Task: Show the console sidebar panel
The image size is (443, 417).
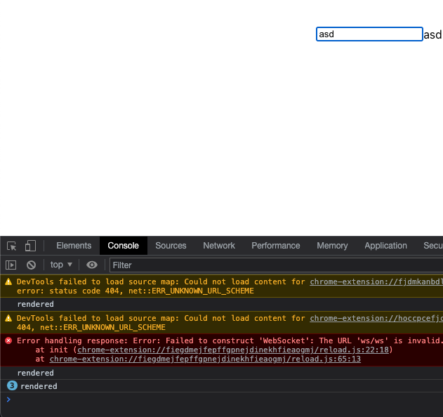Action: tap(11, 265)
